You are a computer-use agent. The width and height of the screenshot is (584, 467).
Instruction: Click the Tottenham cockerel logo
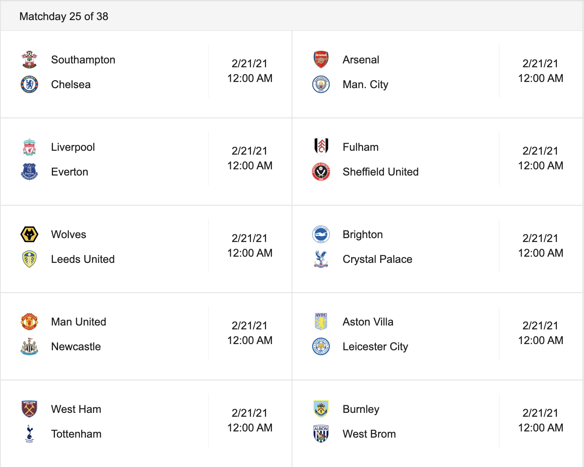coord(29,434)
